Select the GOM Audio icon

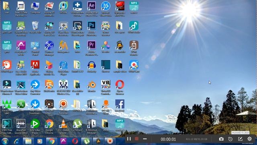pos(134,27)
